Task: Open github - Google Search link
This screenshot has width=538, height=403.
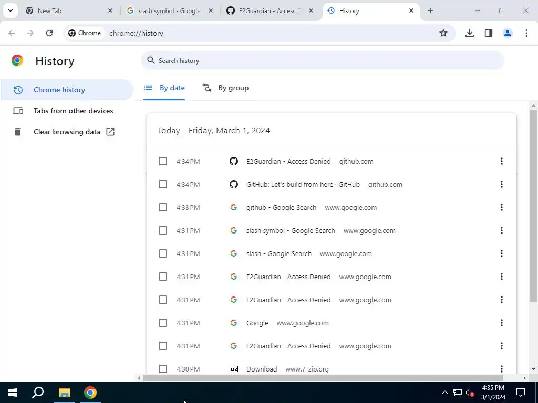Action: [x=282, y=207]
